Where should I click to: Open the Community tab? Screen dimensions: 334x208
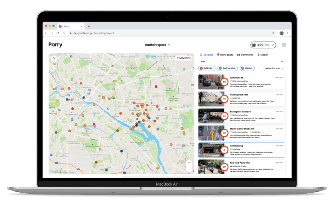(245, 55)
